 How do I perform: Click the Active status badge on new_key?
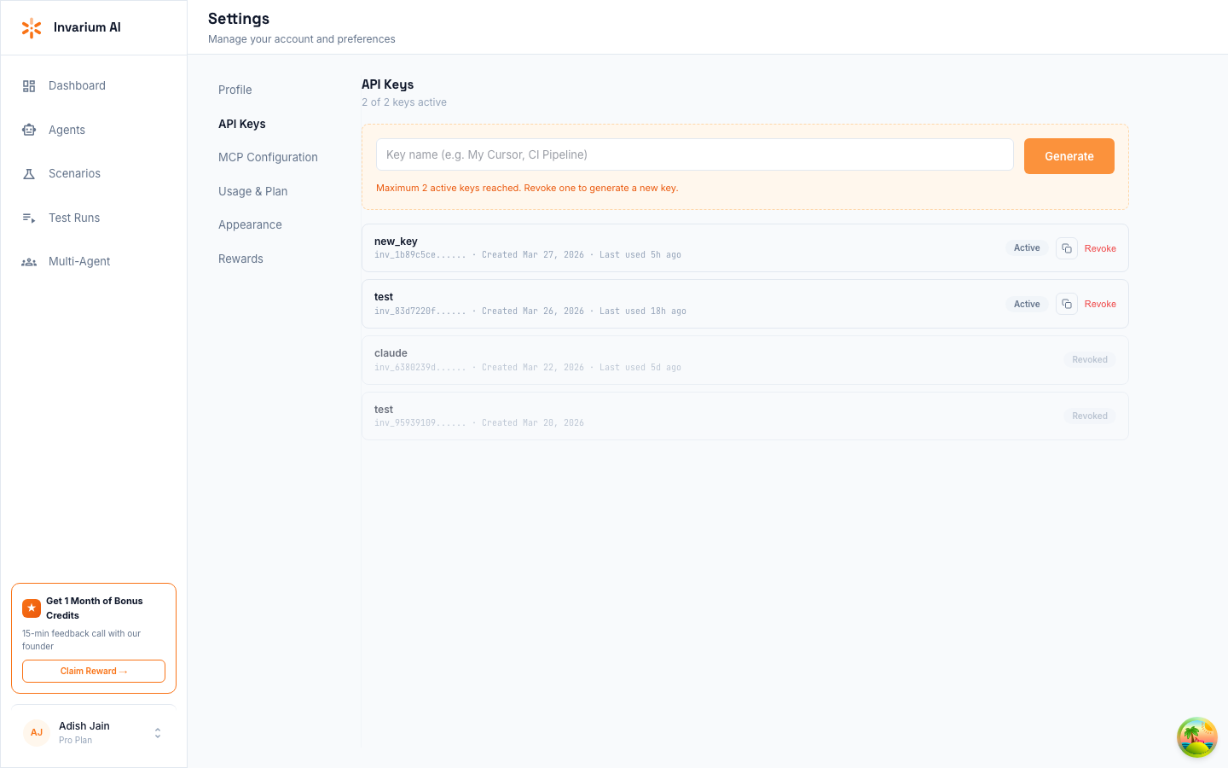pos(1027,247)
